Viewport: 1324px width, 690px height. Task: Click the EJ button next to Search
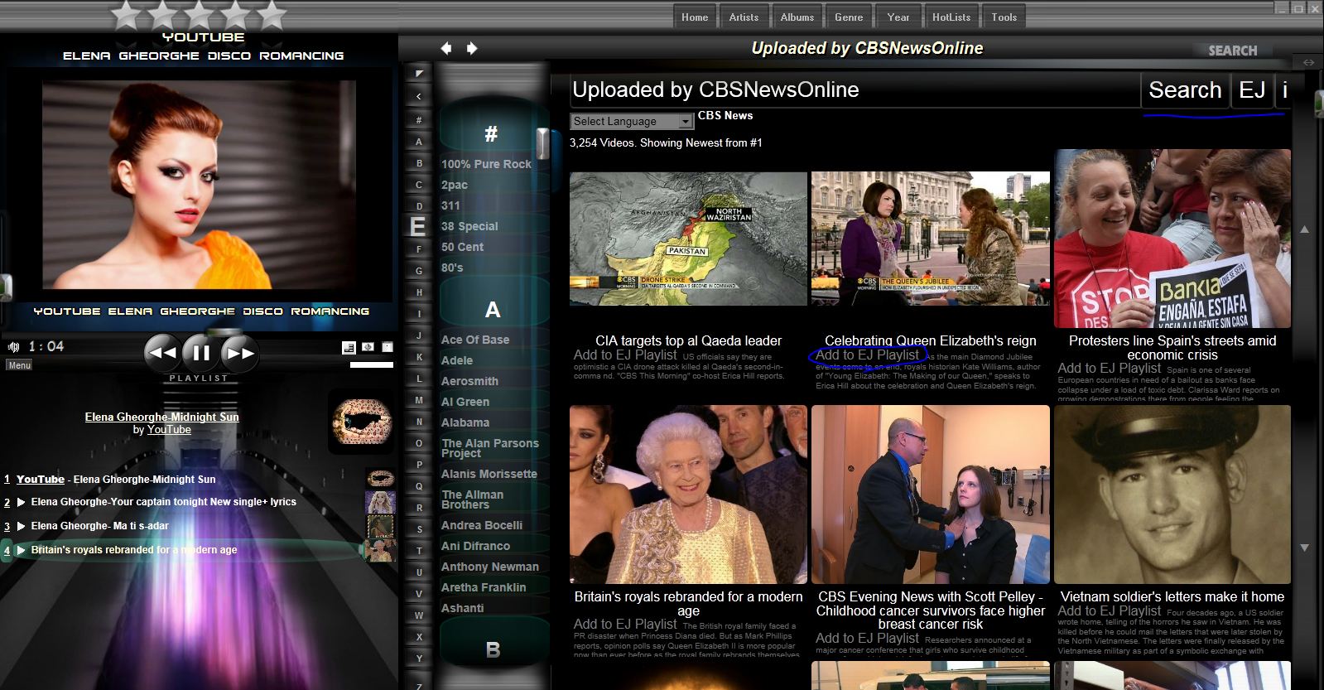pos(1252,89)
